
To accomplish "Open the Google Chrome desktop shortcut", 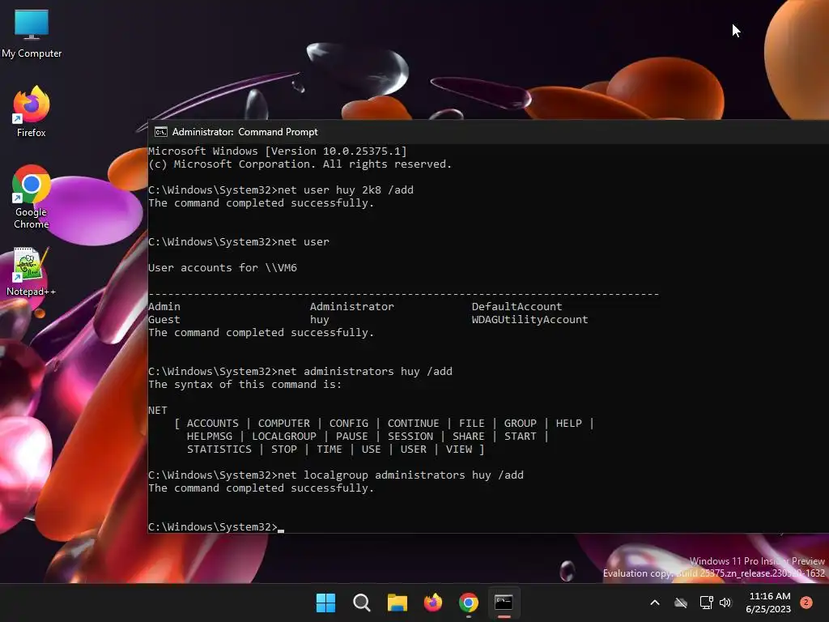I will (x=32, y=197).
